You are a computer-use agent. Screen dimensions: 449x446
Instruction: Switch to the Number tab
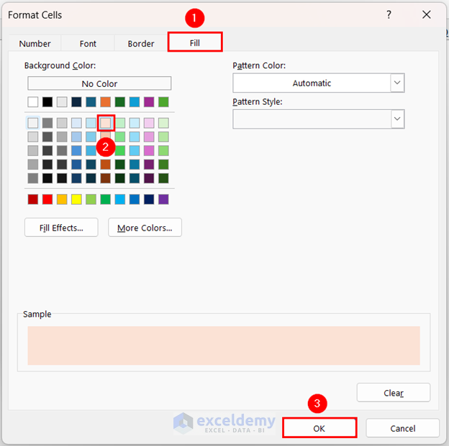(x=35, y=44)
